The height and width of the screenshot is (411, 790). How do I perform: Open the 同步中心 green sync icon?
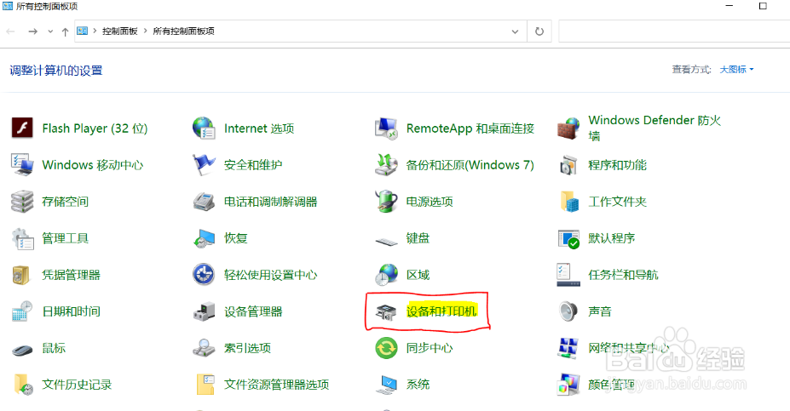pos(386,348)
